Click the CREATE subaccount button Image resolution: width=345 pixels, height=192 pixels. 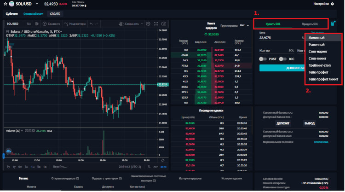pos(55,14)
